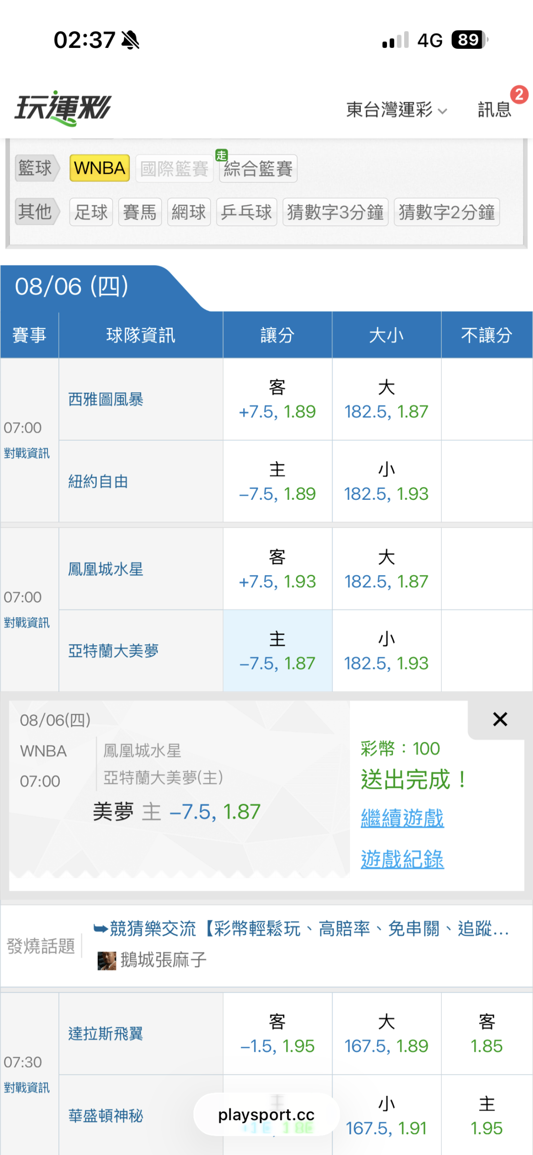Open 遊戲紀錄 link
Image resolution: width=533 pixels, height=1155 pixels.
[402, 859]
